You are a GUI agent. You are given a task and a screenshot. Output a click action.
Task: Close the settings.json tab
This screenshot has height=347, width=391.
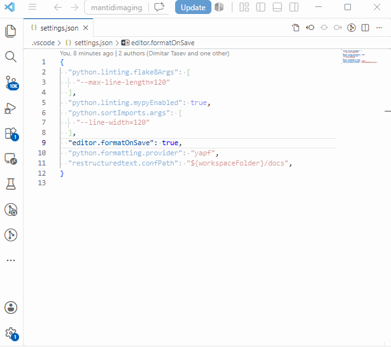point(85,27)
